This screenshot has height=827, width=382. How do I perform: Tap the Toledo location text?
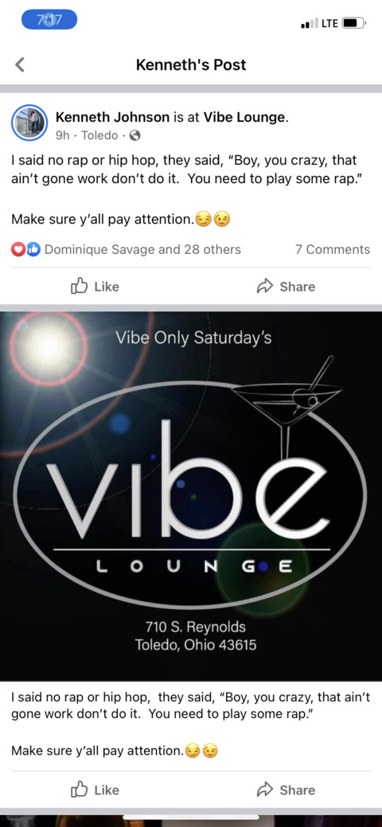point(99,135)
